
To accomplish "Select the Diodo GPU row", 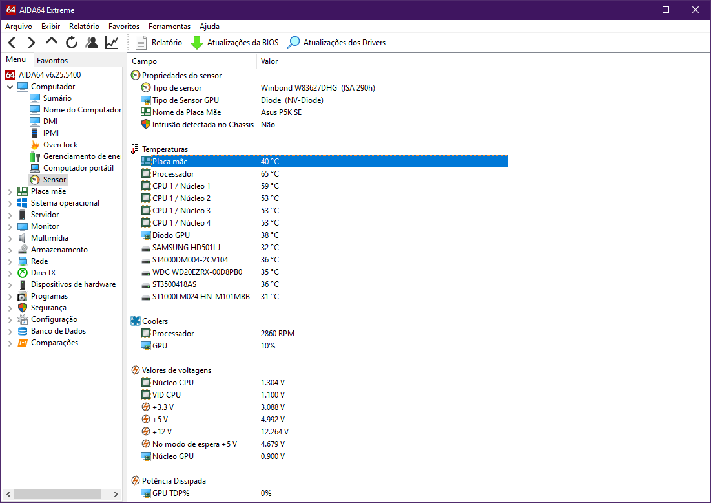I will tap(324, 235).
